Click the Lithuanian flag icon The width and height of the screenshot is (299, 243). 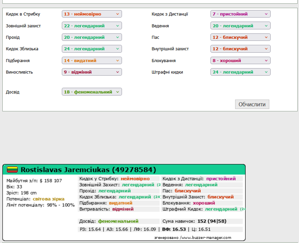[x=12, y=169]
